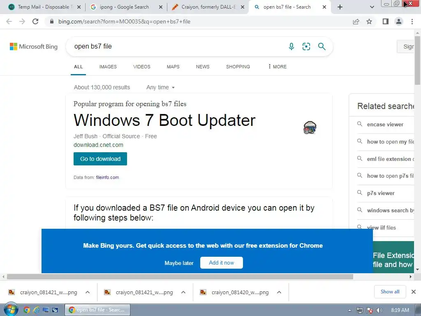Screen dimensions: 421x316
Task: Open the Windows Start orb
Action: (x=11, y=309)
